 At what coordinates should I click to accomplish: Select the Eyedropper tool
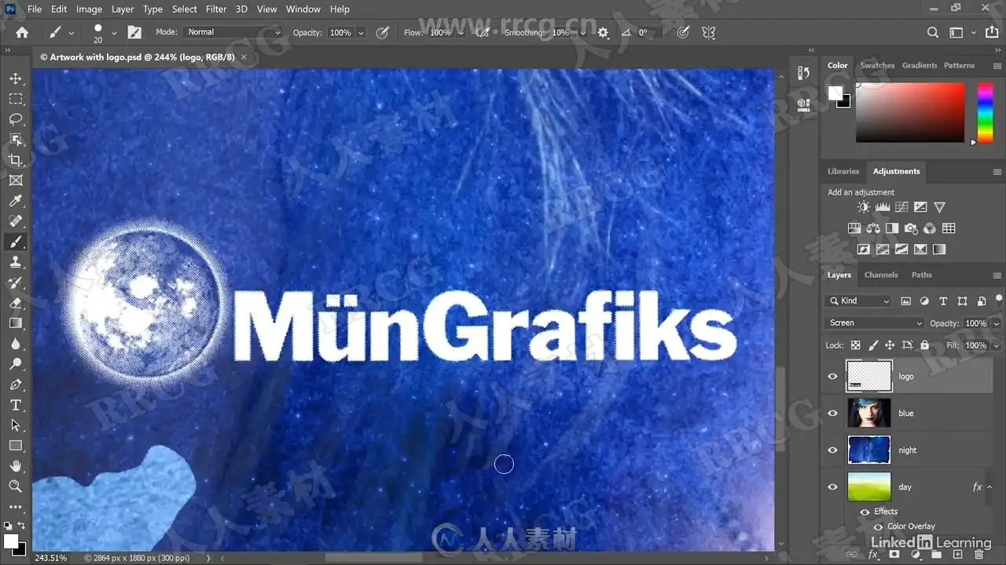point(16,201)
